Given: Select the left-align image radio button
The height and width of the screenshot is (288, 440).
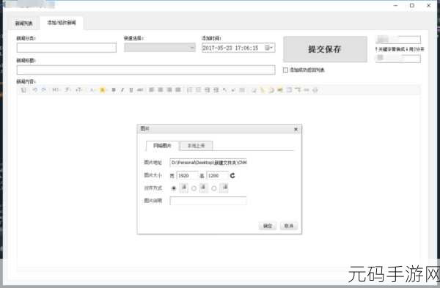Looking at the screenshot, I should click(194, 188).
